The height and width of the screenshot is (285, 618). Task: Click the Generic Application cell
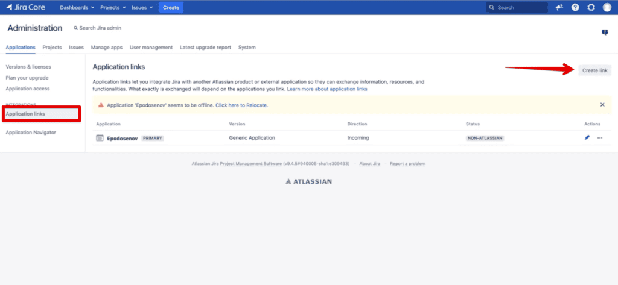click(x=252, y=138)
